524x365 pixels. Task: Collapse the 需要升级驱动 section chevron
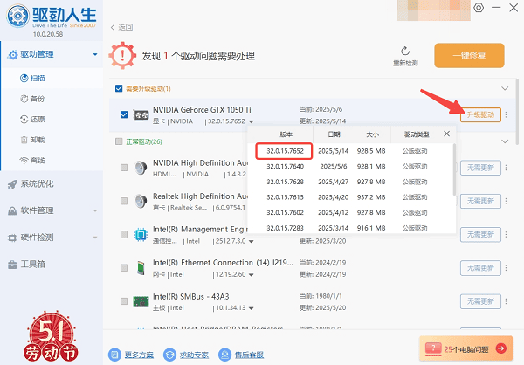(x=505, y=88)
